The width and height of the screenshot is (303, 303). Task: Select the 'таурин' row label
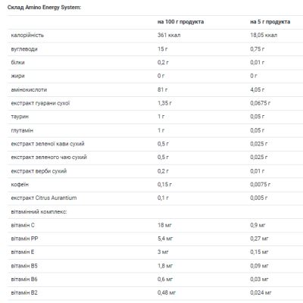pyautogui.click(x=20, y=117)
